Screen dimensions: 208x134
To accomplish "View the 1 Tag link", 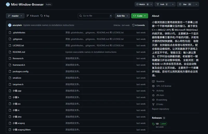I will tap(45, 16).
